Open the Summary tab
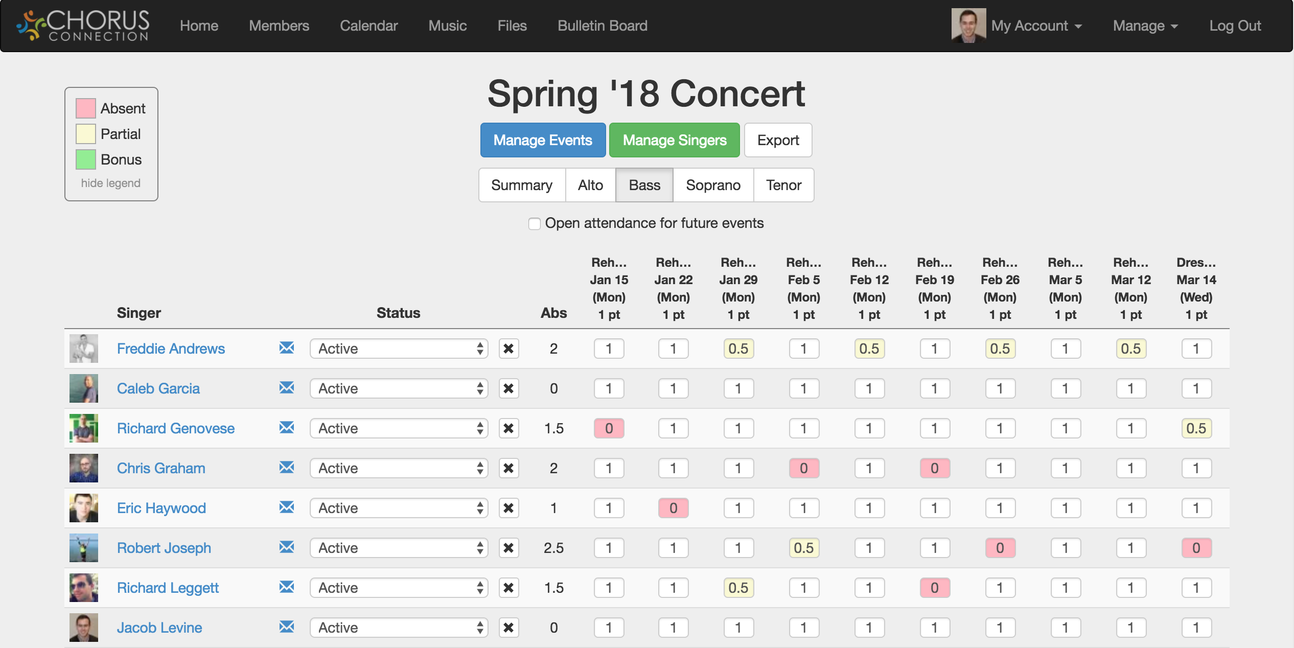Screen dimensions: 1294x648 [x=522, y=185]
